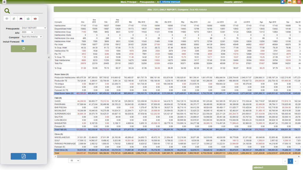Click the PARKING PROMENADE row label
The width and height of the screenshot is (303, 170).
(x=65, y=144)
